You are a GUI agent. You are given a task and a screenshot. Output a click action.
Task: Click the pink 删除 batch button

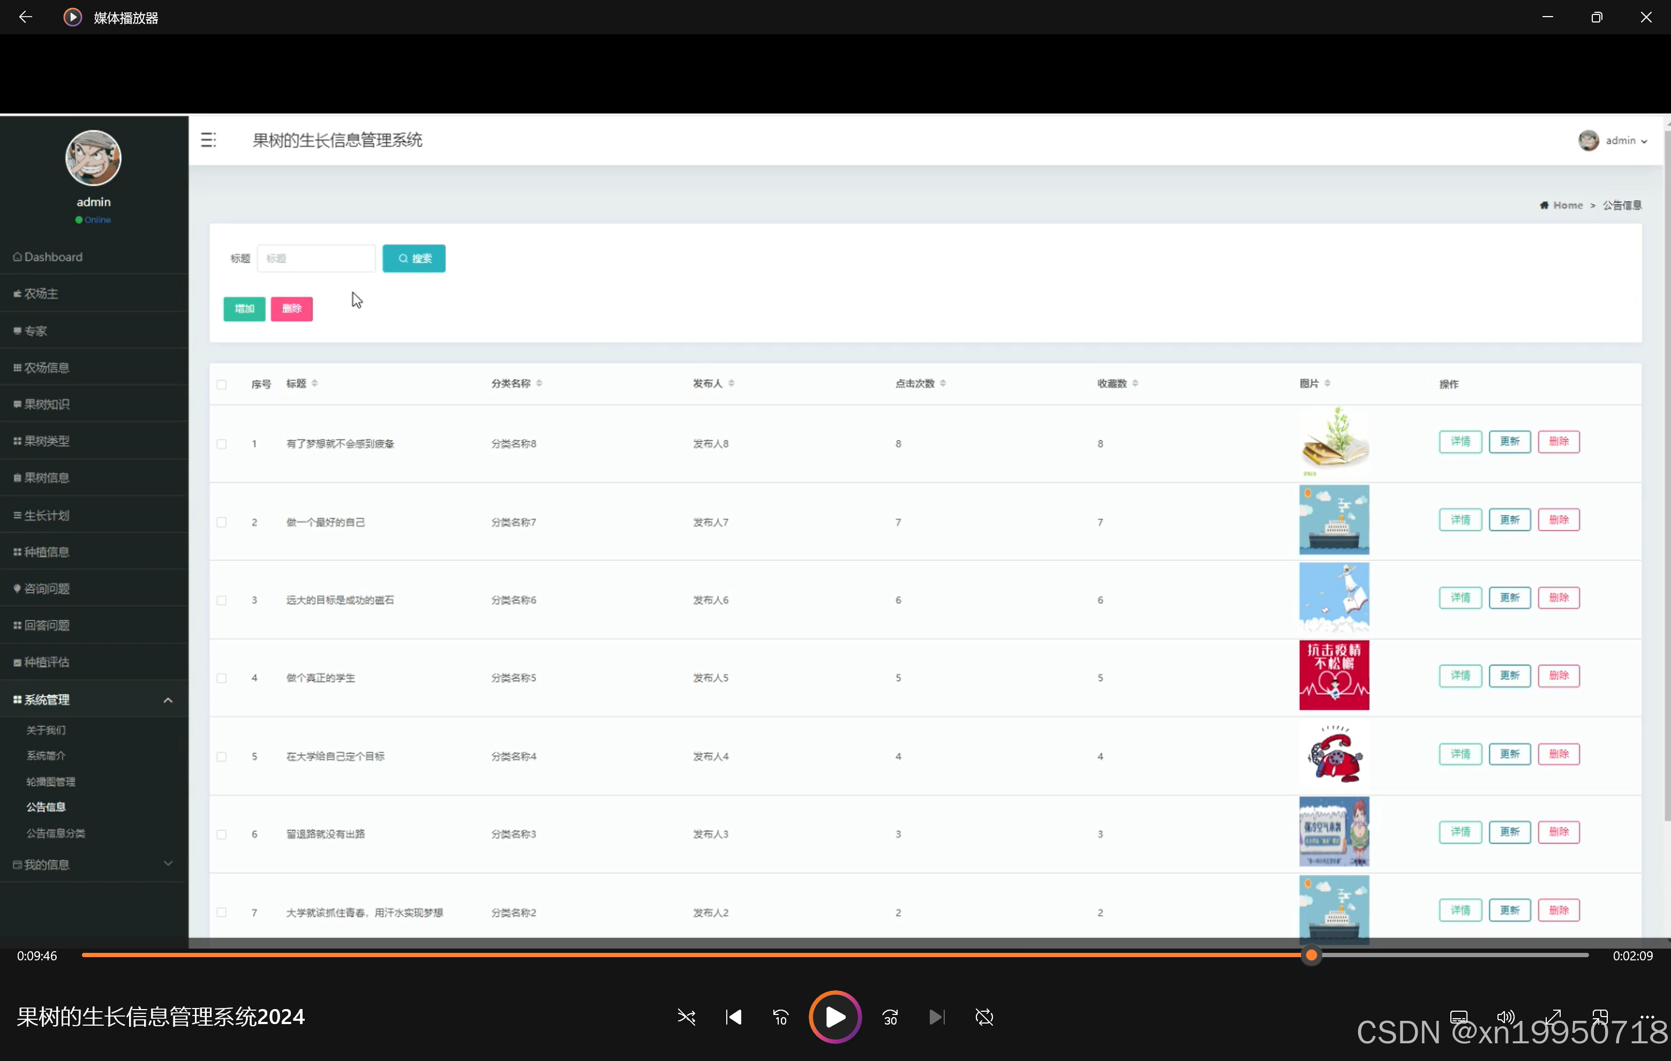click(291, 308)
